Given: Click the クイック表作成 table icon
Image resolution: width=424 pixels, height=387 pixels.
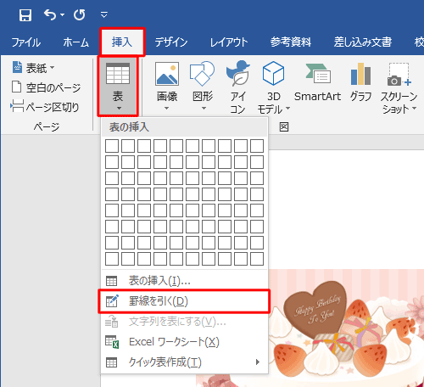Looking at the screenshot, I should pos(111,362).
